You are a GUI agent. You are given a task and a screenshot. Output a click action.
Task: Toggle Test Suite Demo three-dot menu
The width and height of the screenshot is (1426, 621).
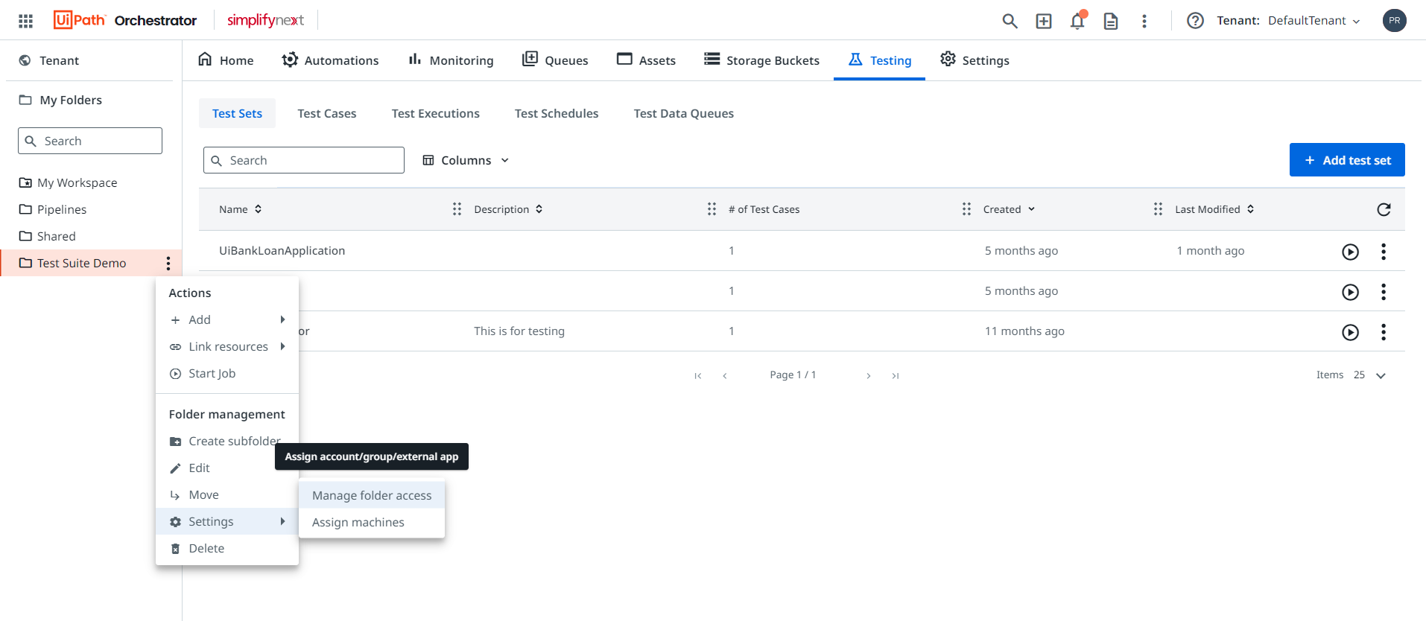[168, 263]
